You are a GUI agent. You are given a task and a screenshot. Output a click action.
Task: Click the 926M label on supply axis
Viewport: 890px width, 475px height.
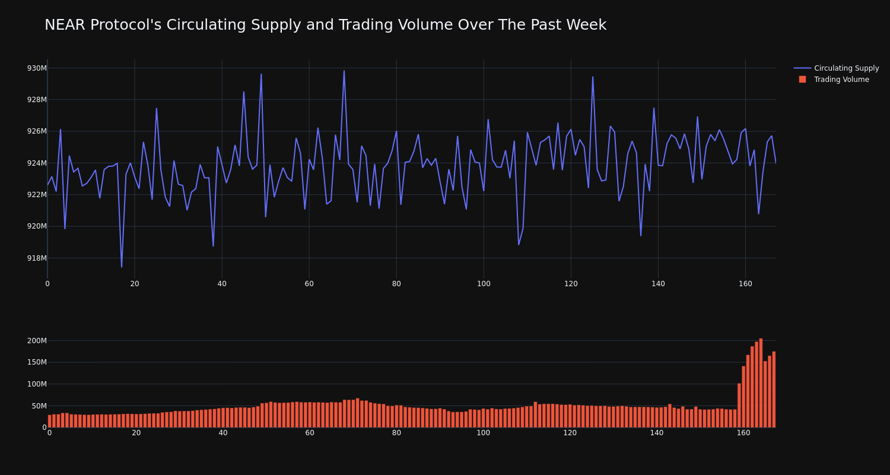37,131
